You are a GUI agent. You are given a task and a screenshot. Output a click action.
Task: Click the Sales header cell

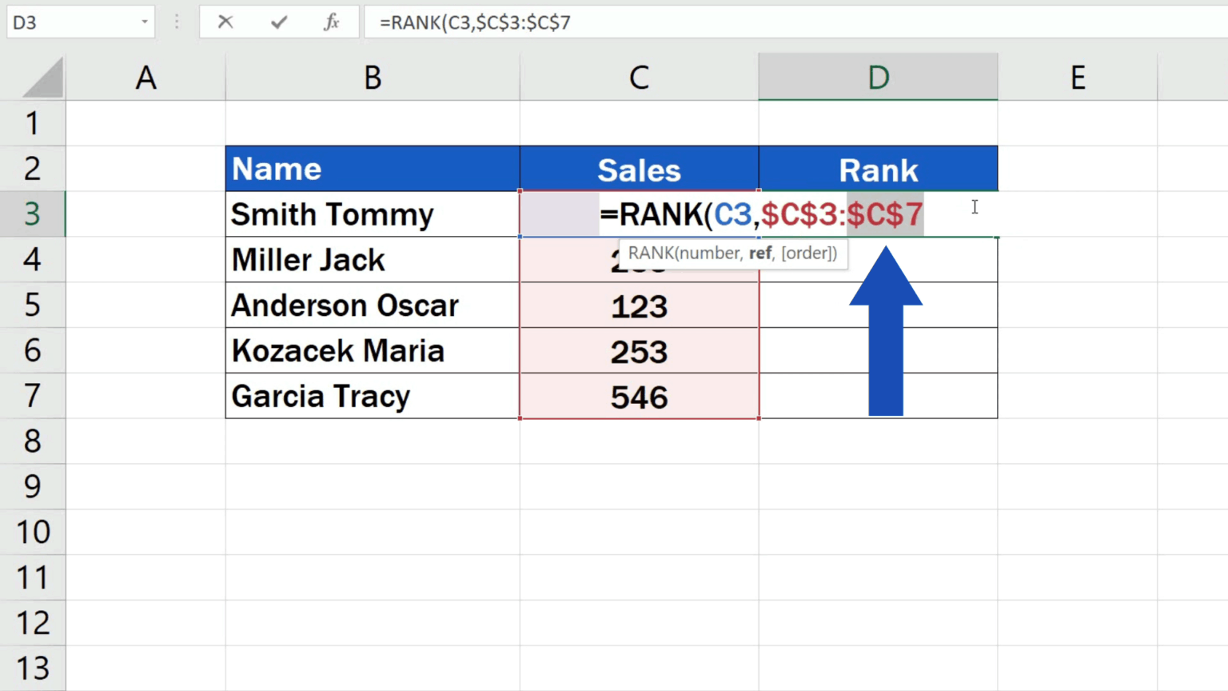[638, 169]
